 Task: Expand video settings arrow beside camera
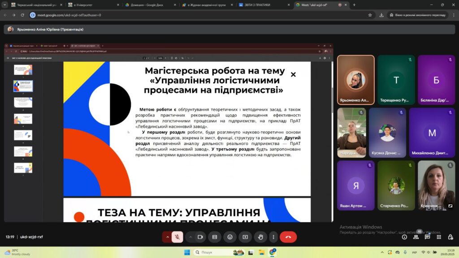[191, 237]
